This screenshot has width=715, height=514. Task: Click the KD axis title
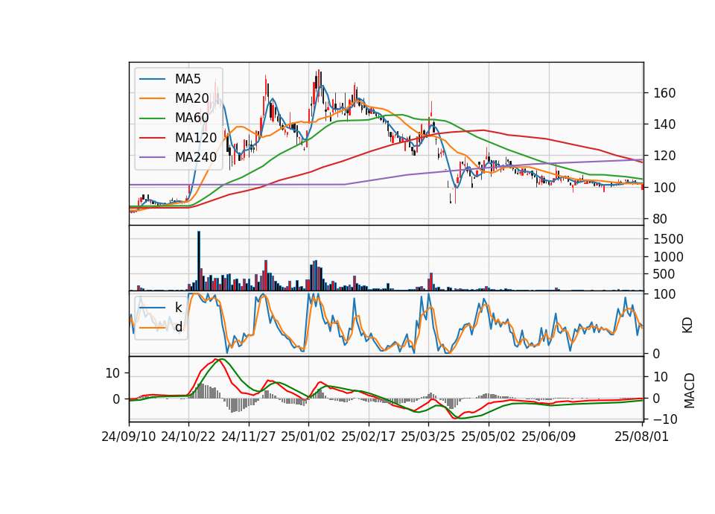coord(687,325)
